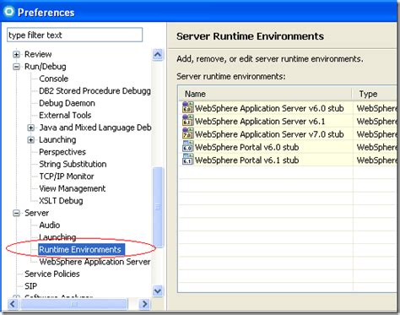Click the WebSphere Application Server v6.0 stub icon
Screen dimensions: 400x315
point(188,108)
